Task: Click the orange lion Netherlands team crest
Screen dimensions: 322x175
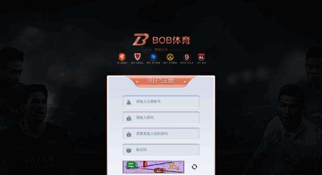Action: (122, 57)
